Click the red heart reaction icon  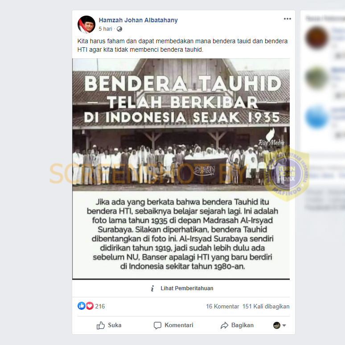(x=90, y=306)
